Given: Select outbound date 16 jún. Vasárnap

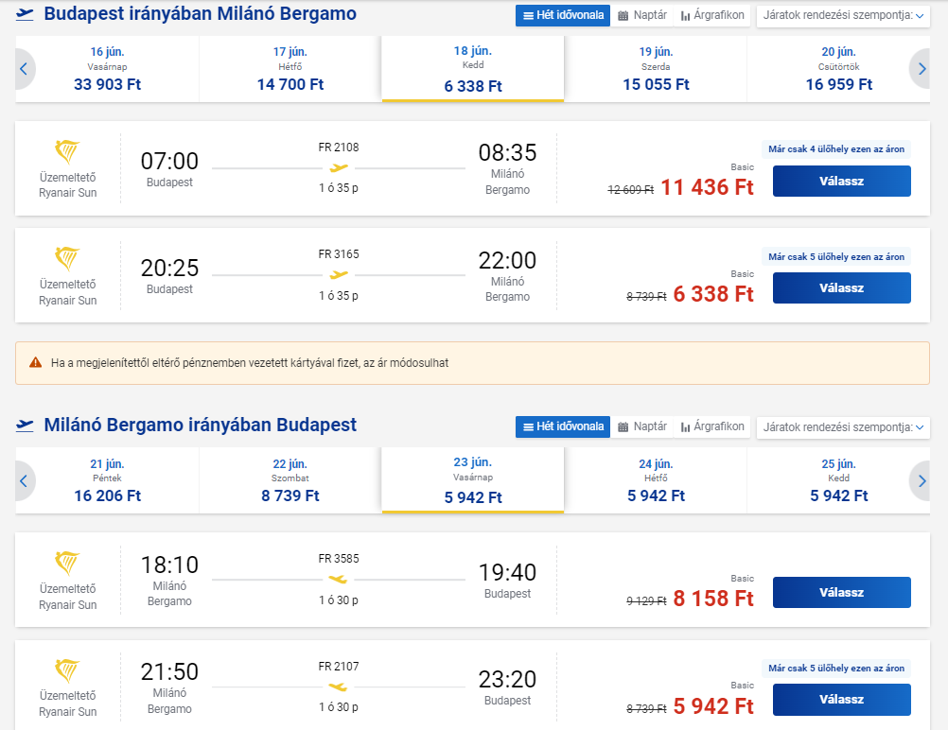Looking at the screenshot, I should coord(108,69).
